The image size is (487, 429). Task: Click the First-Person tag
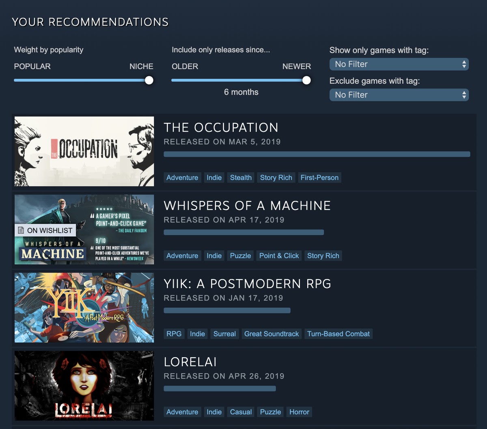click(x=319, y=178)
